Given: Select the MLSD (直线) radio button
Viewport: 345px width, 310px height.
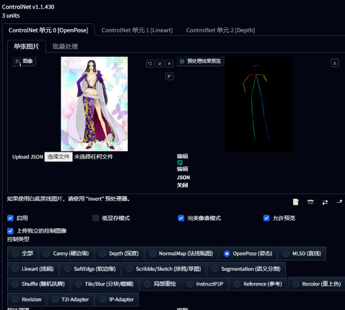Looking at the screenshot, I should 302,253.
